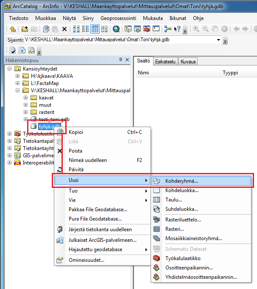Create a new Kohderyhmä
Screen dimensions: 257x289
(201, 181)
